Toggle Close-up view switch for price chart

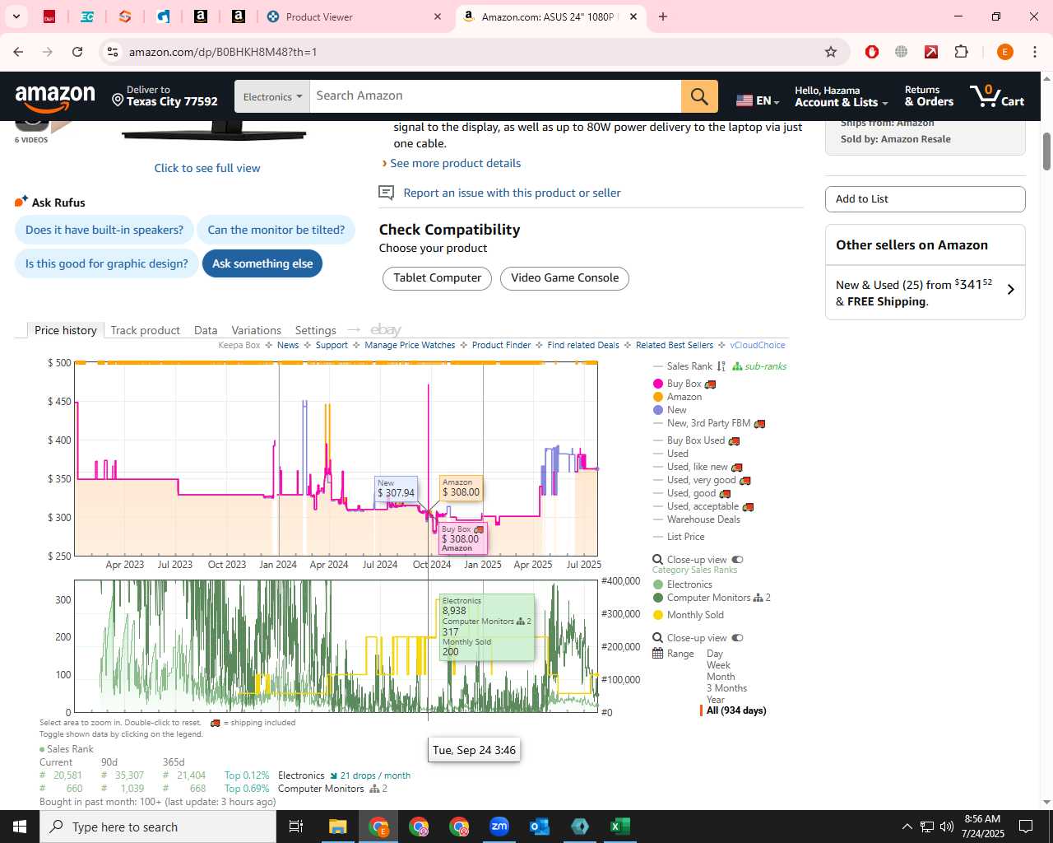[x=737, y=560]
